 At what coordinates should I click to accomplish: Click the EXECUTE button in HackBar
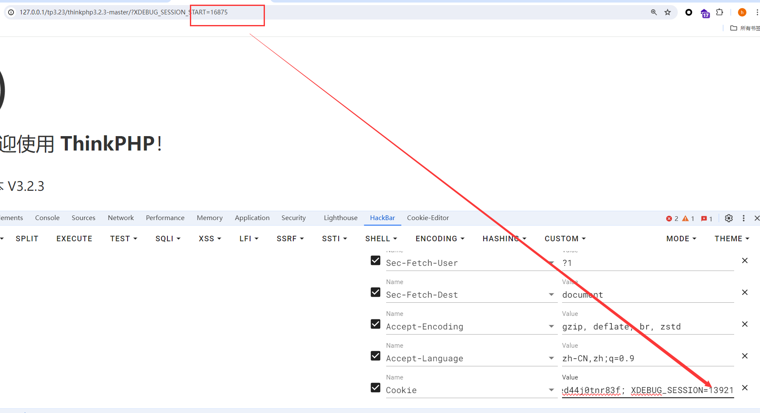[x=74, y=239]
